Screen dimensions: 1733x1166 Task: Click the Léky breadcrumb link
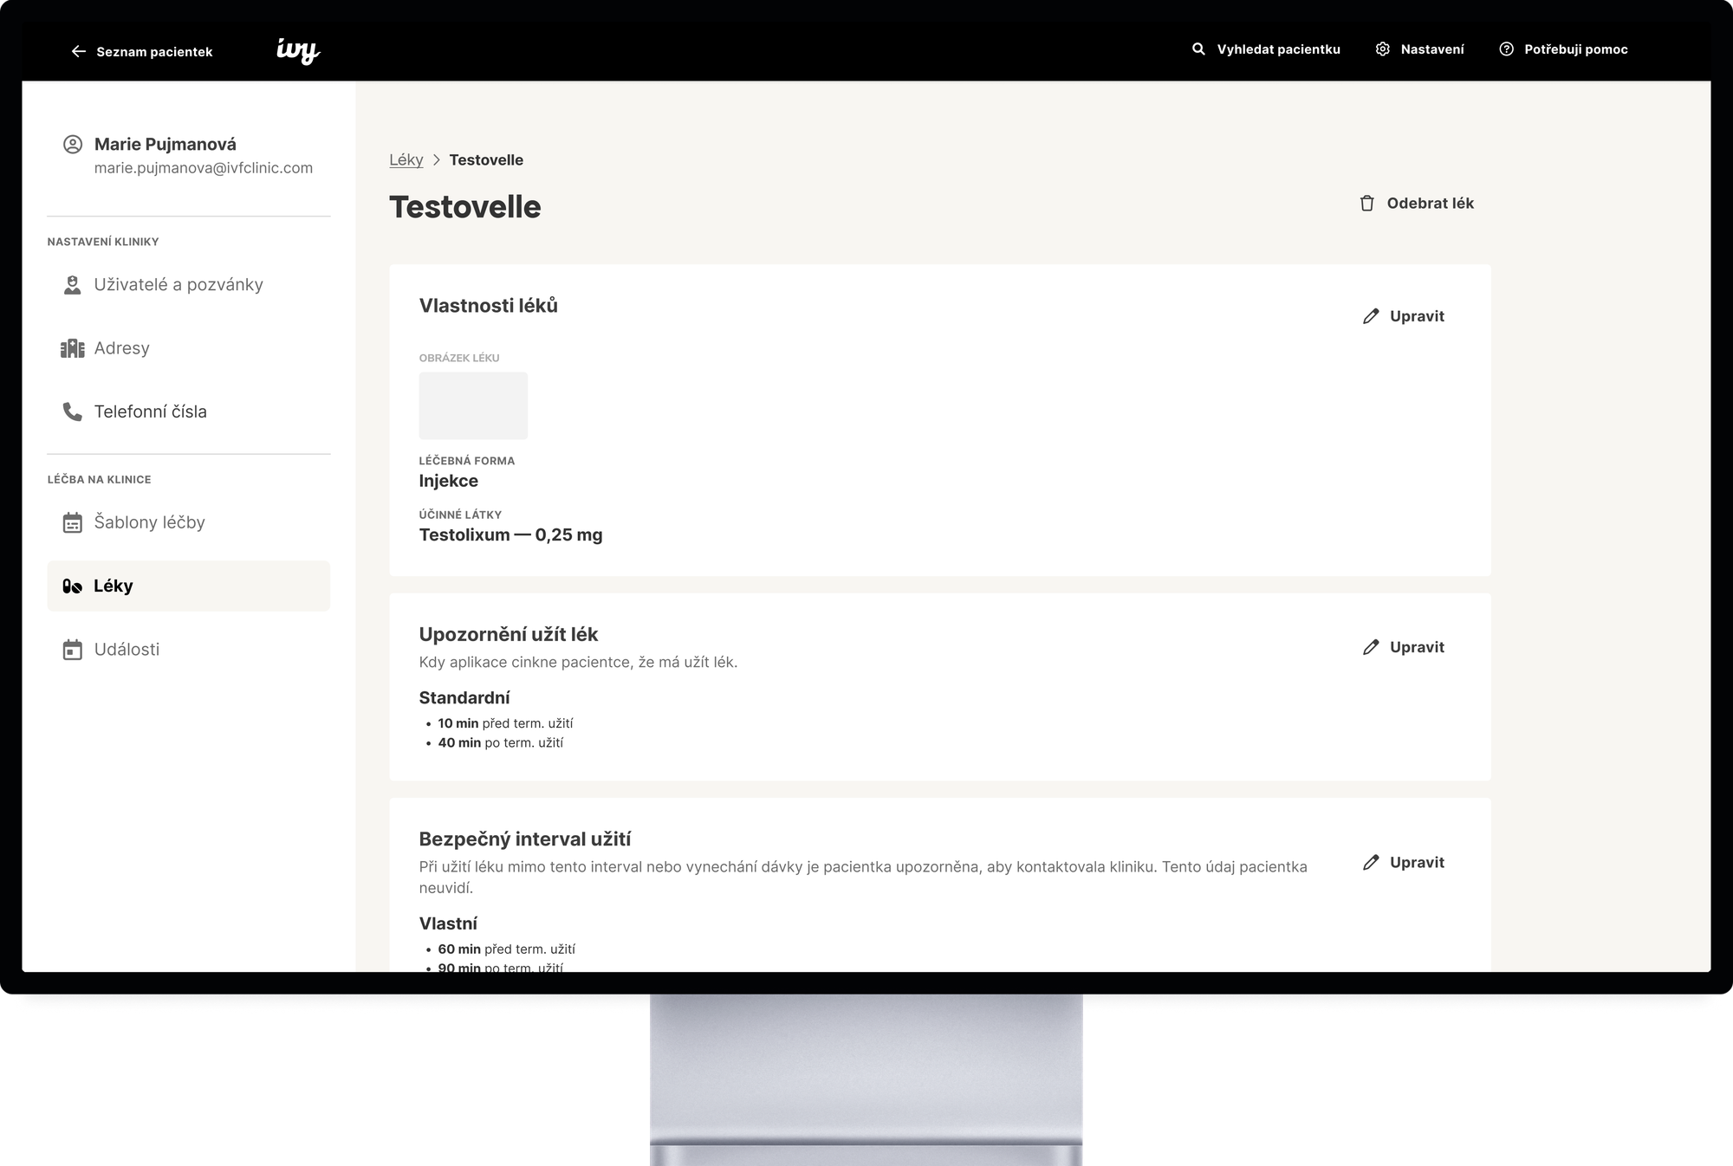(x=406, y=160)
